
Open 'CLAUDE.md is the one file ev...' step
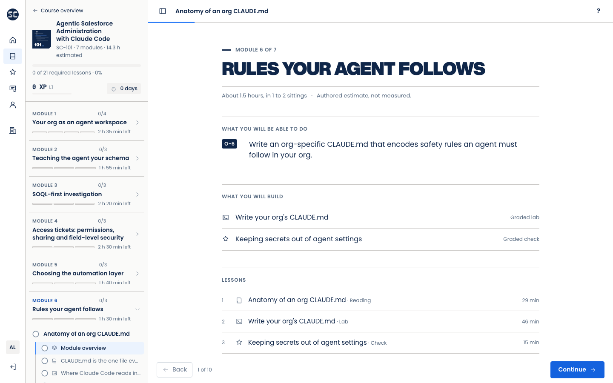(90, 361)
